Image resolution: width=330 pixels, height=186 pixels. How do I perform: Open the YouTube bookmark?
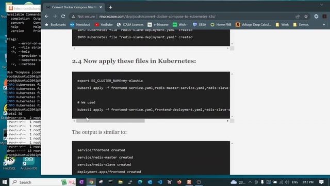[x=104, y=25]
